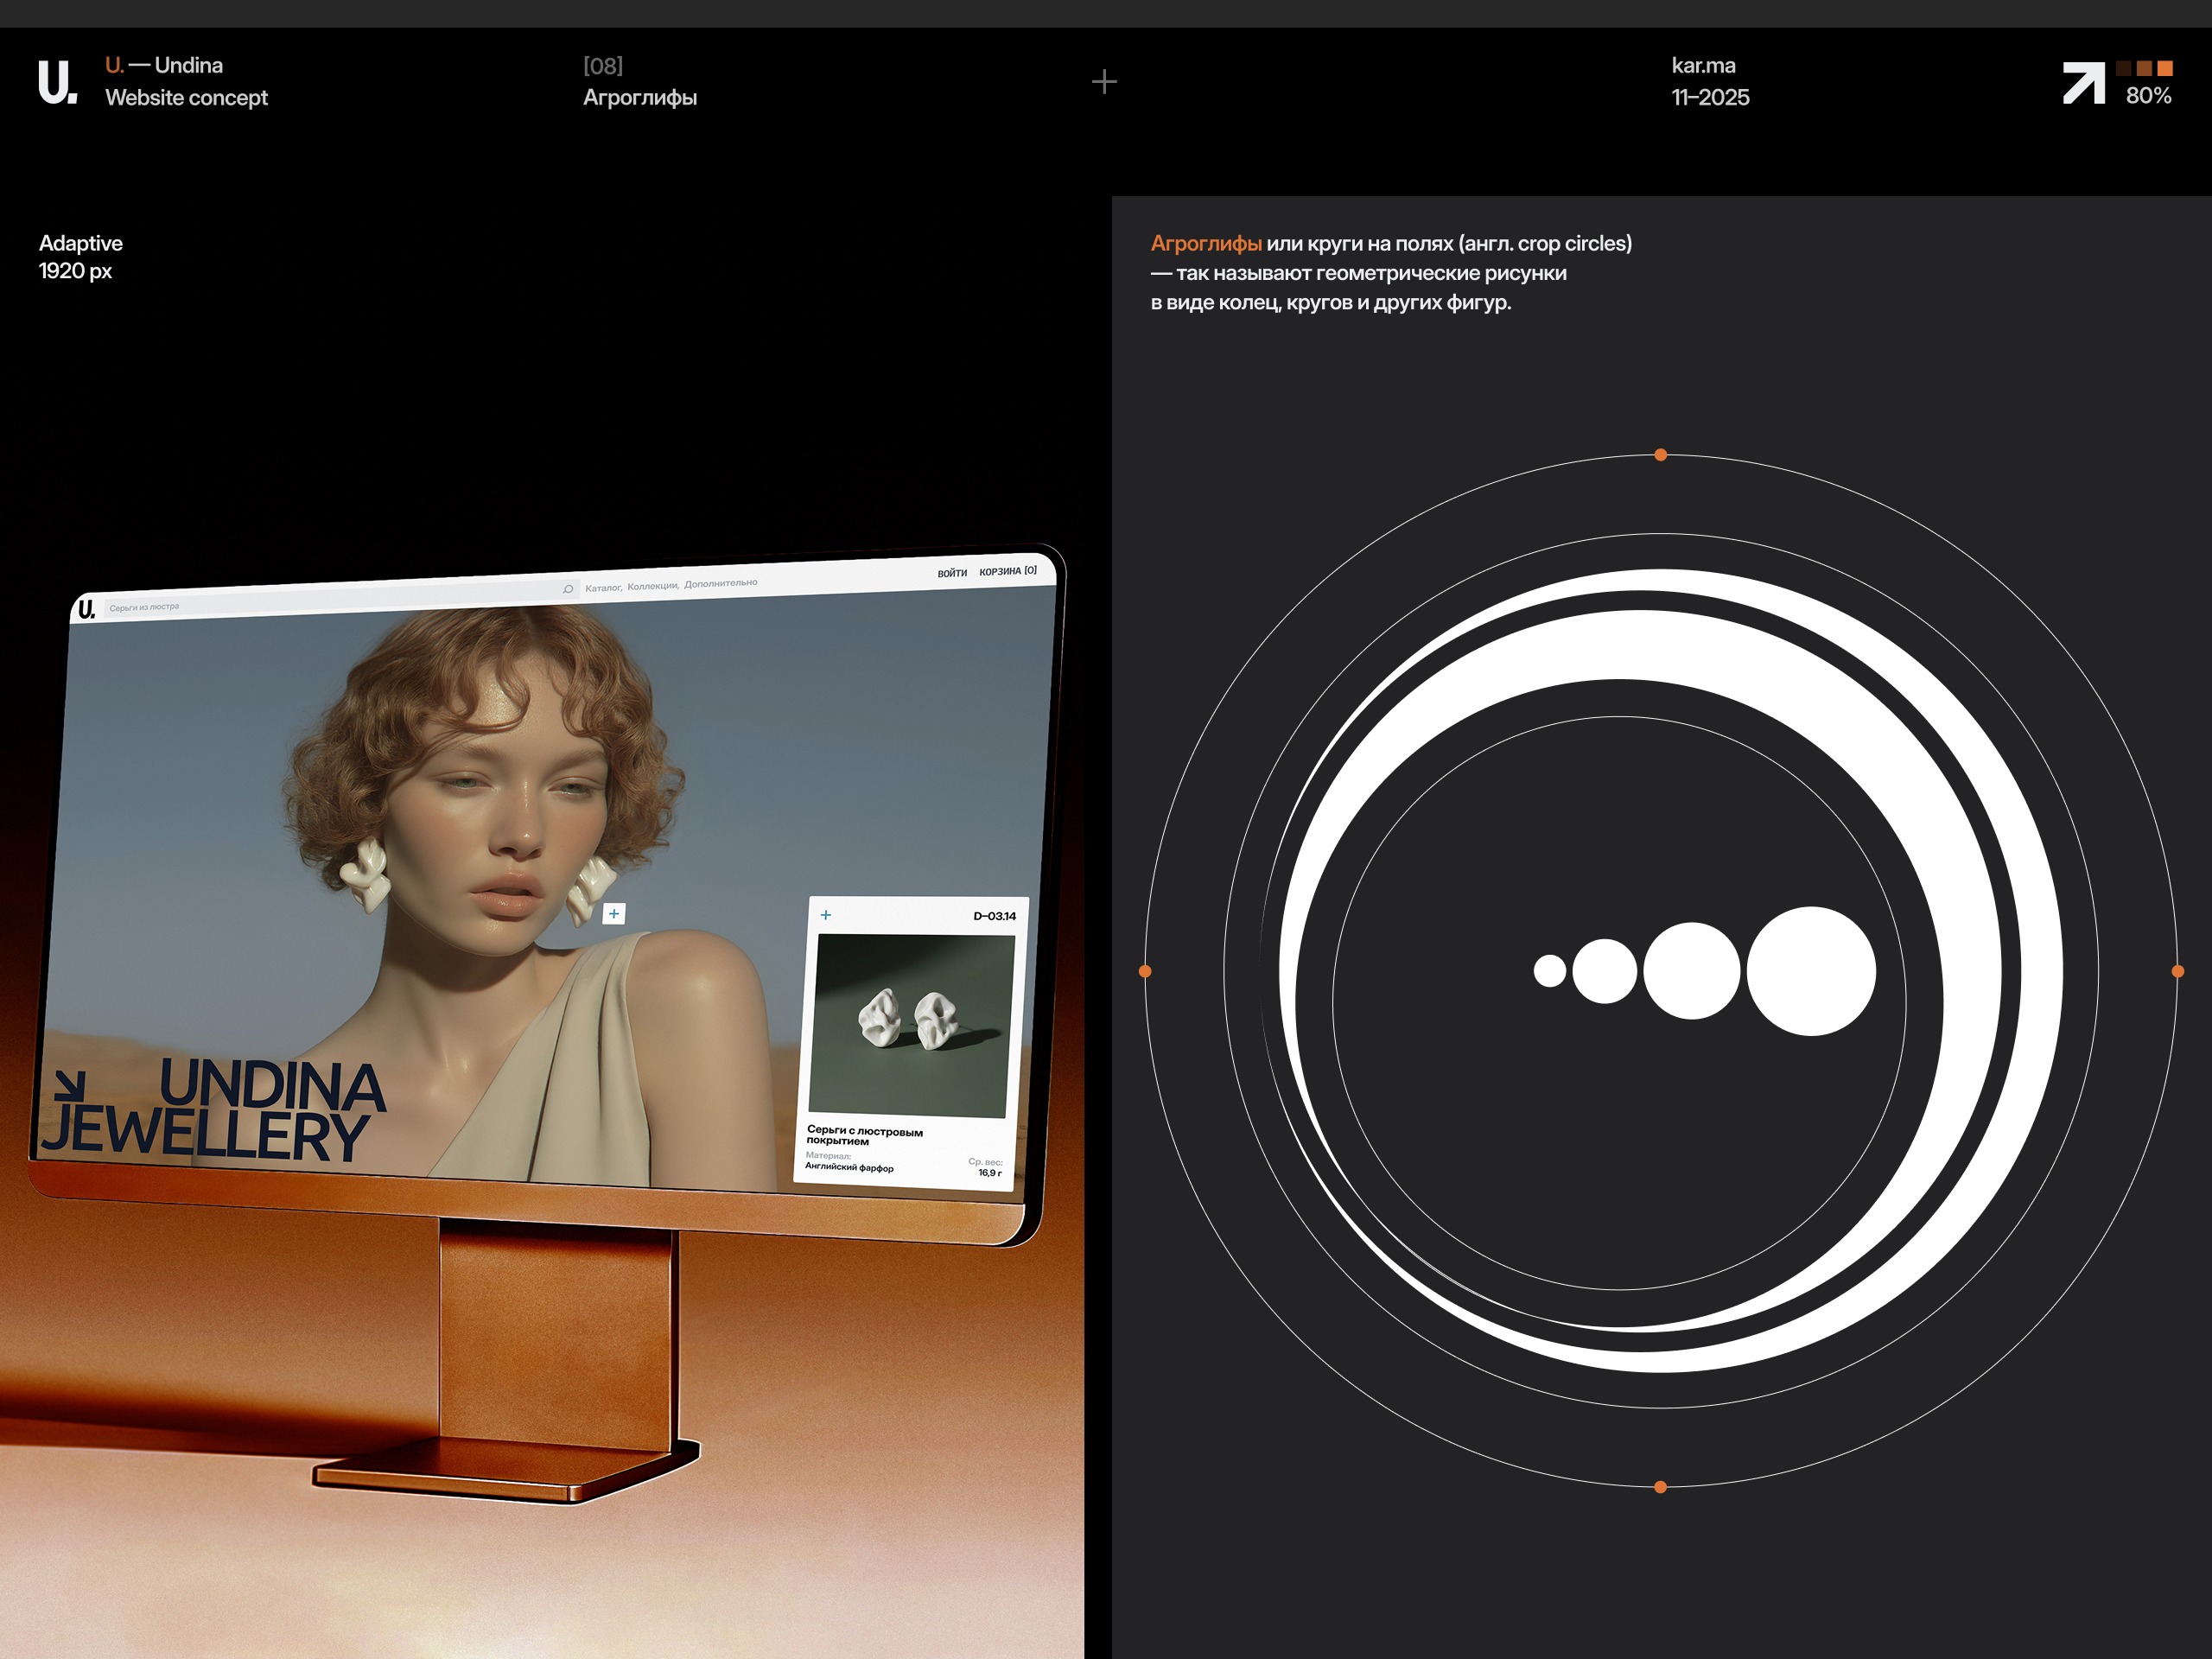The width and height of the screenshot is (2212, 1659).
Task: Click the diagonal arrow beside UNDINA heading
Action: pos(71,1086)
